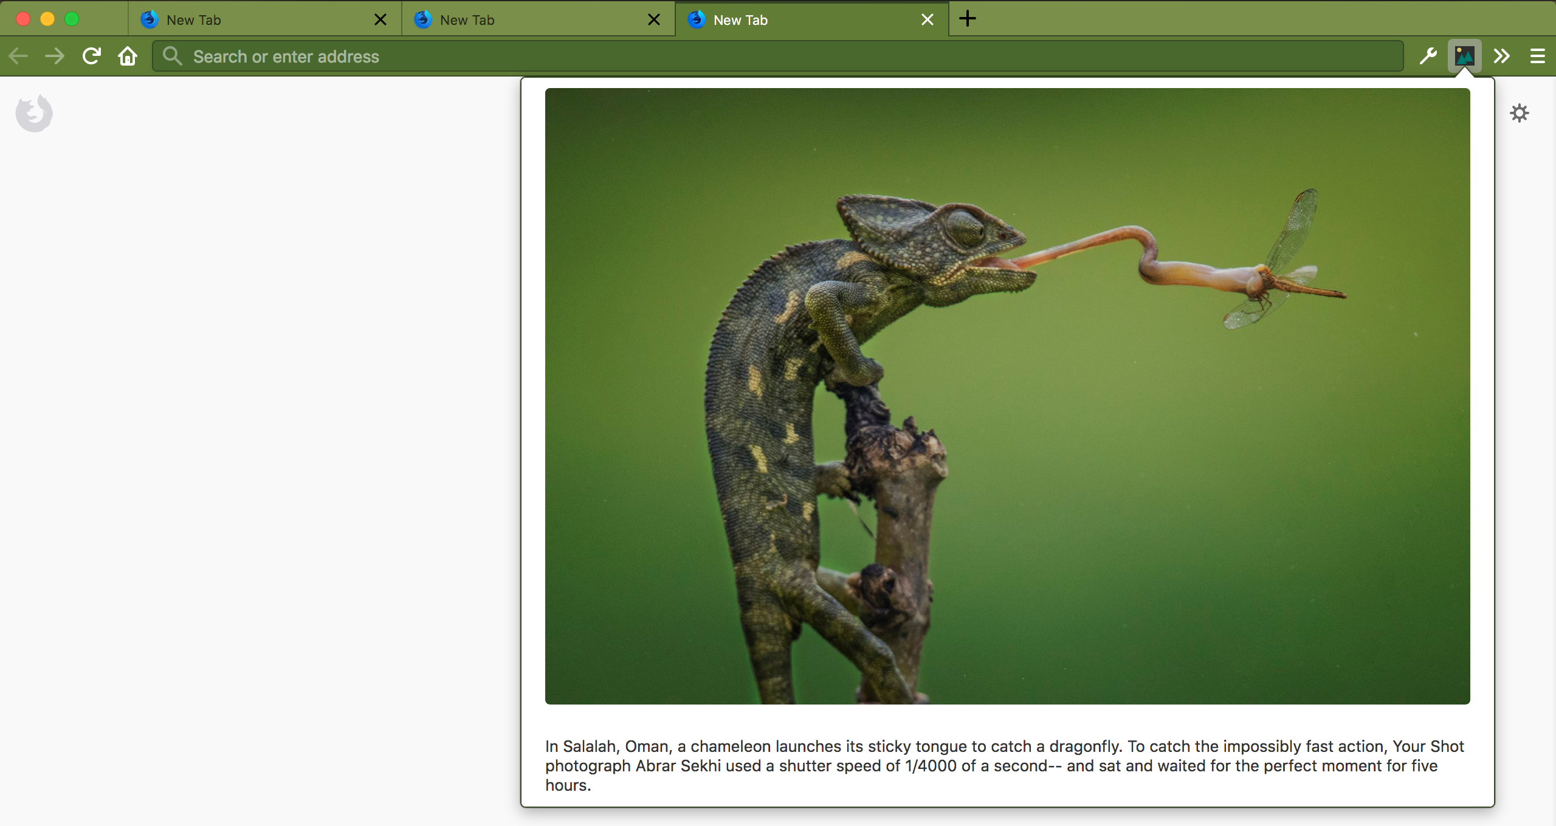Viewport: 1556px width, 826px height.
Task: Click the gray Firefox logo on page
Action: click(x=34, y=113)
